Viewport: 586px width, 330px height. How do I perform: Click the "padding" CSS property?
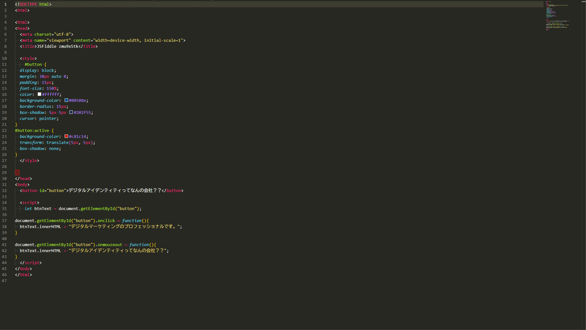click(28, 82)
